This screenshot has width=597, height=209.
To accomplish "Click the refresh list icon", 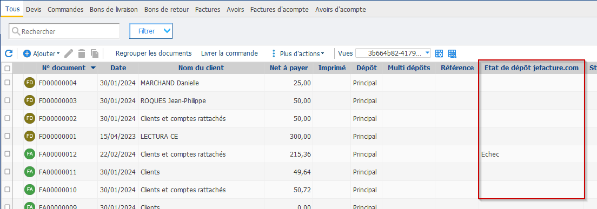I will (x=9, y=53).
